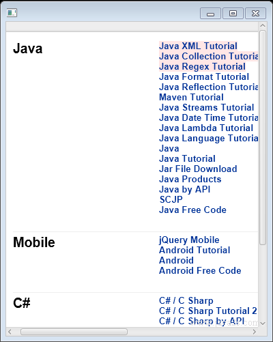
Task: Select the Java Free Code link
Action: pyautogui.click(x=192, y=210)
